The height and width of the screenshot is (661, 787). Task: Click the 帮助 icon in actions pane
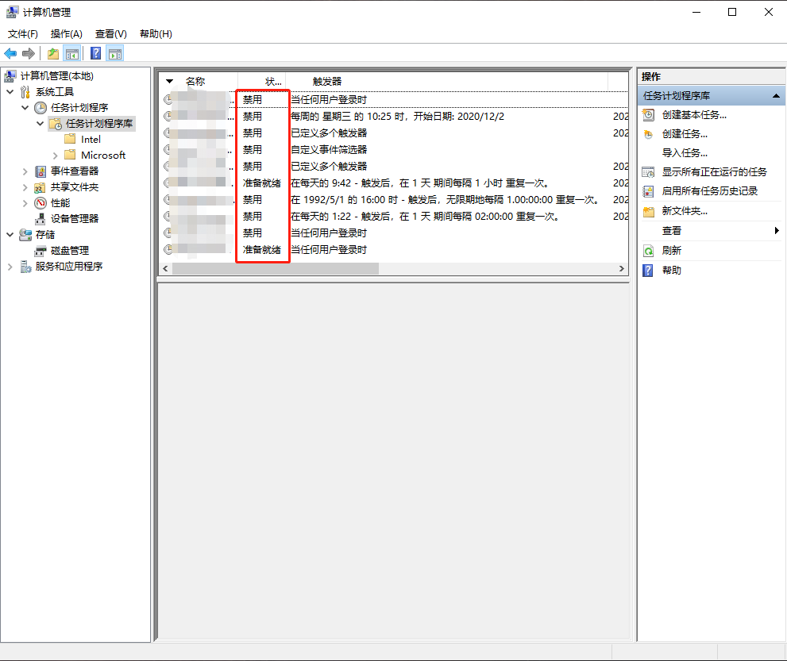pyautogui.click(x=648, y=271)
